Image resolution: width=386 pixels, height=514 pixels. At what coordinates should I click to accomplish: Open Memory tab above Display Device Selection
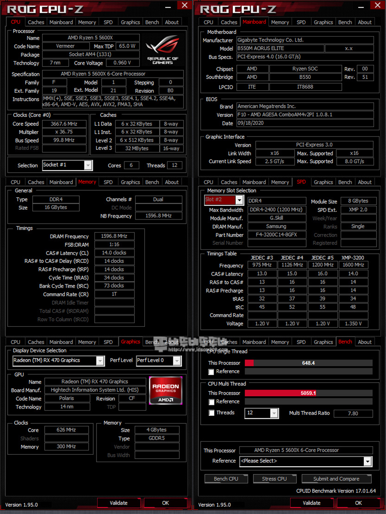(x=87, y=342)
